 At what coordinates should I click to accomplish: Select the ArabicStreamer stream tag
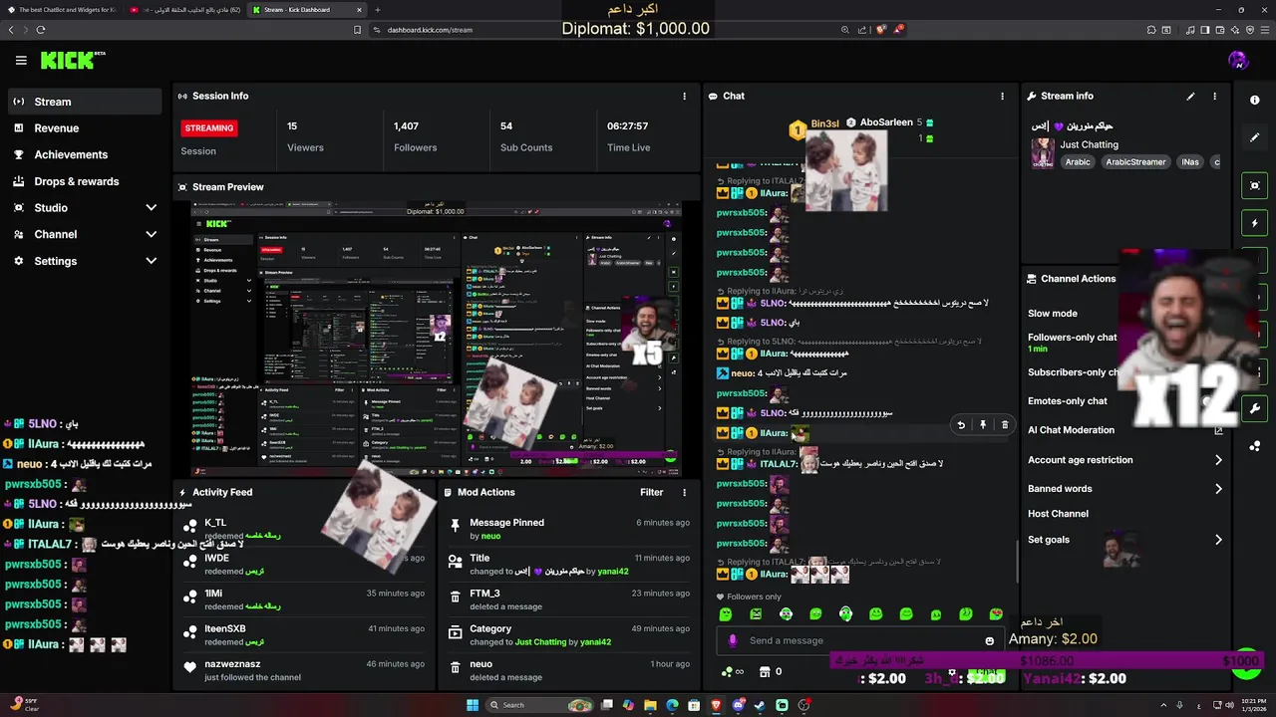pyautogui.click(x=1135, y=162)
